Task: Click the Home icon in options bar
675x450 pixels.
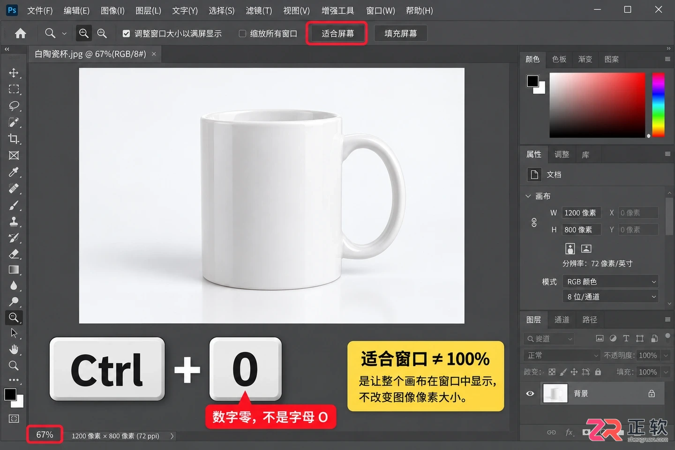Action: (x=20, y=33)
